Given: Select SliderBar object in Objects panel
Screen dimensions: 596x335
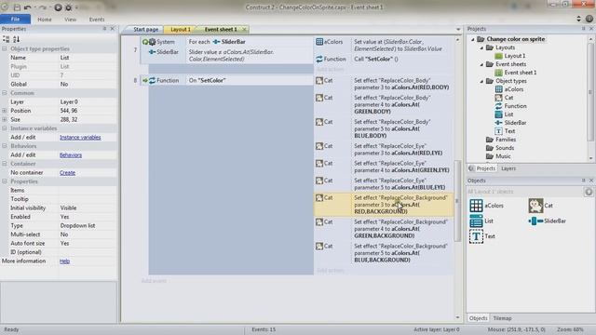Looking at the screenshot, I should (548, 221).
